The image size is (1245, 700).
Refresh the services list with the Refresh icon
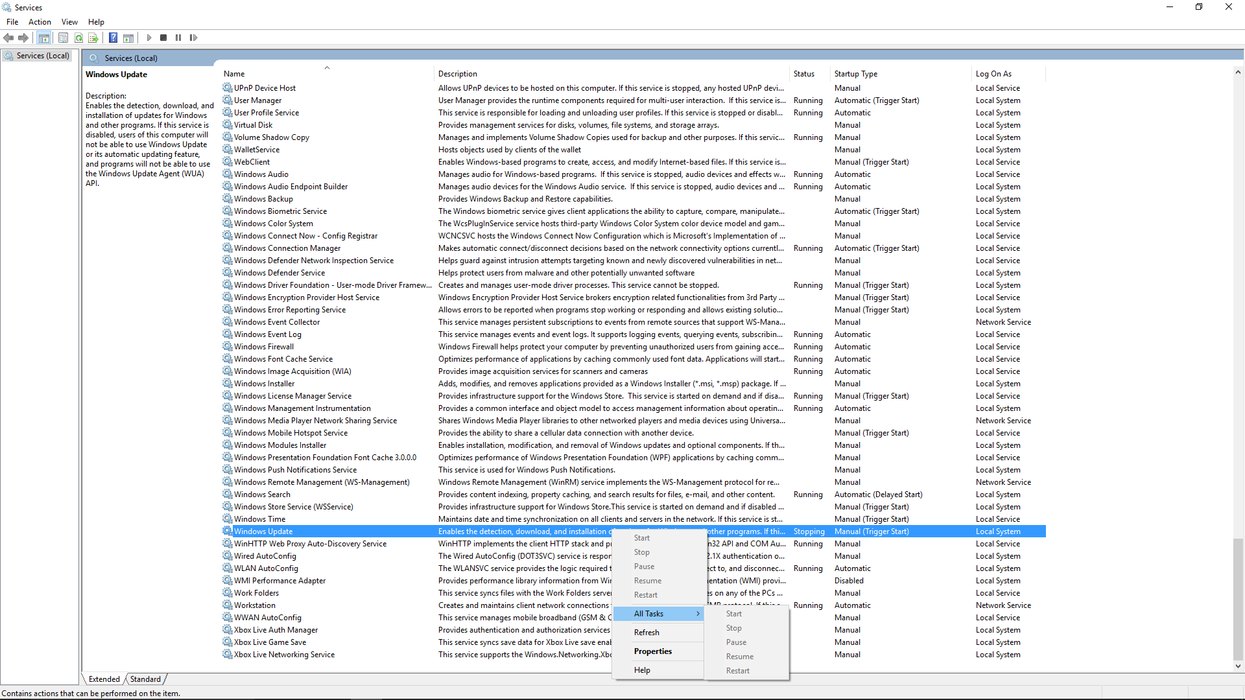point(78,38)
